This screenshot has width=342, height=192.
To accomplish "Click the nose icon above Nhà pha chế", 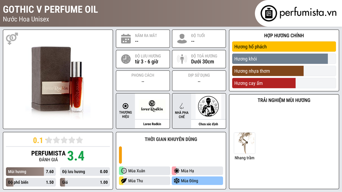I will (181, 106).
